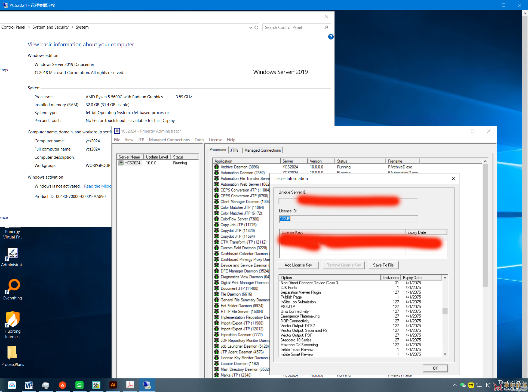Open the Huorong Internet Security desktop shortcut

13,325
